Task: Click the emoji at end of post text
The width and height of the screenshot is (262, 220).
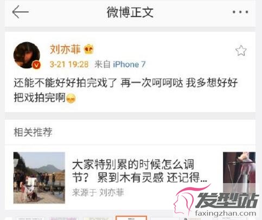Action: pos(71,98)
